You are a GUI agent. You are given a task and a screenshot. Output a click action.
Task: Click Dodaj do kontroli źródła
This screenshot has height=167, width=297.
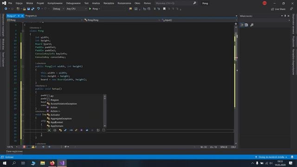[x=271, y=157]
